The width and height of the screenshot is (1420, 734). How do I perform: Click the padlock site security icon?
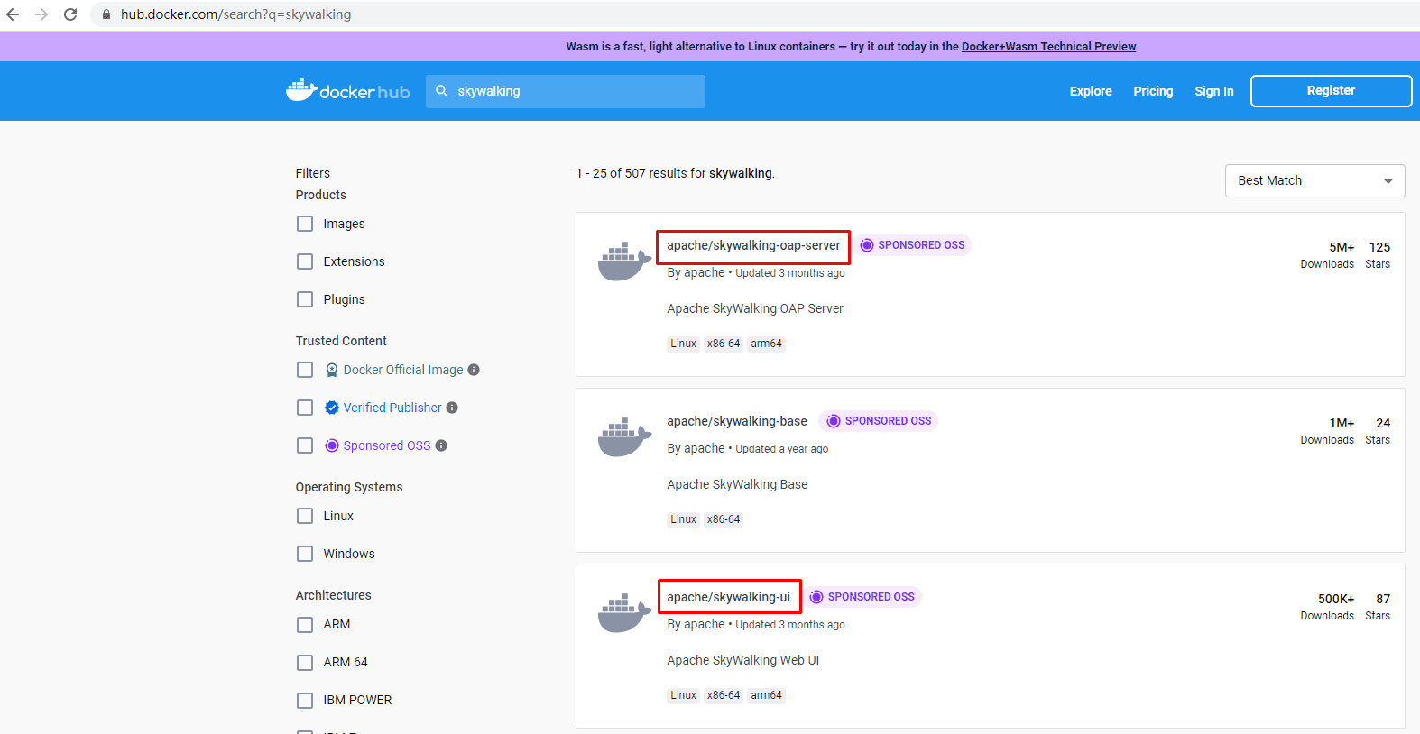(106, 14)
